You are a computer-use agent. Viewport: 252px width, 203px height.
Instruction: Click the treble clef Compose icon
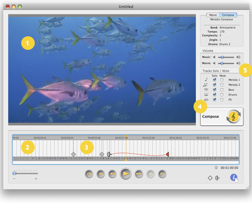tap(233, 116)
